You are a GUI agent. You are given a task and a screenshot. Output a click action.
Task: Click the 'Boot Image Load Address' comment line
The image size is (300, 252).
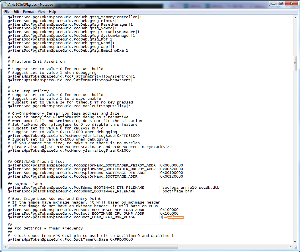pyautogui.click(x=54, y=199)
